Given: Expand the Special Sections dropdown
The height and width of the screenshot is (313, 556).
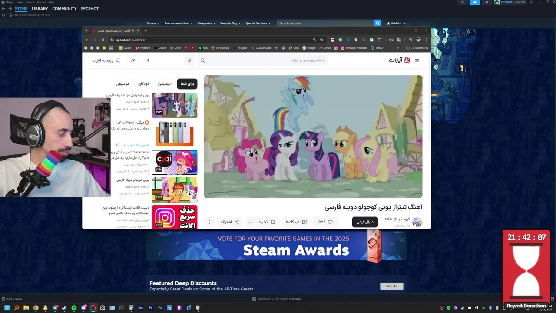Looking at the screenshot, I should point(258,23).
